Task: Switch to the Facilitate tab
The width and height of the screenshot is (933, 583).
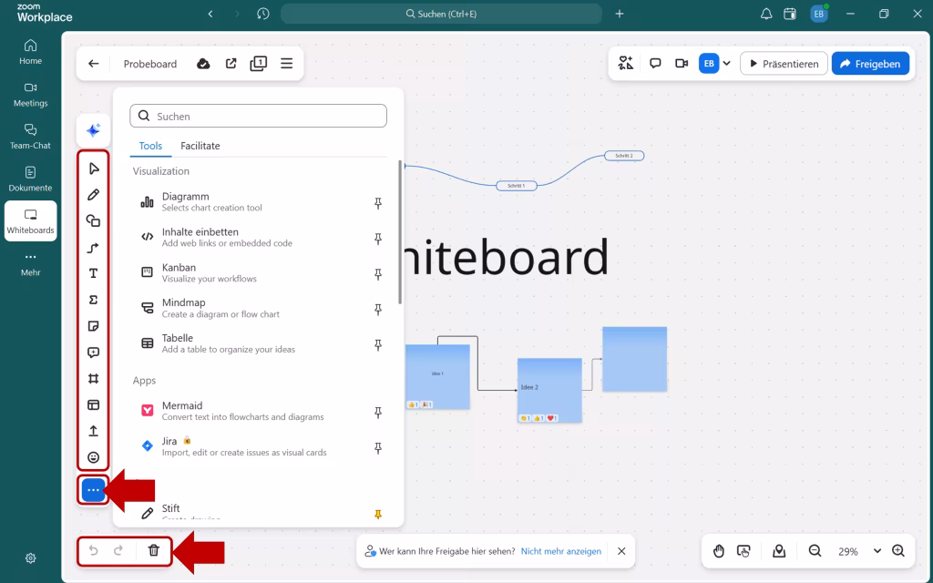Action: pos(200,146)
